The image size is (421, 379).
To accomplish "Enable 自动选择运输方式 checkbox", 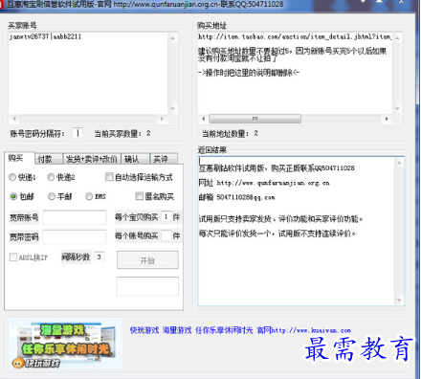I will coord(109,177).
